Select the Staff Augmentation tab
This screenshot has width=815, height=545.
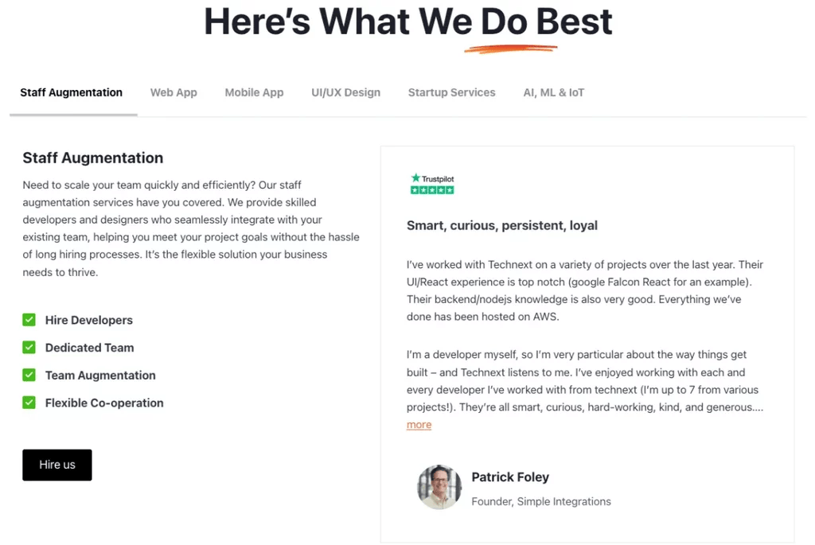pos(72,92)
